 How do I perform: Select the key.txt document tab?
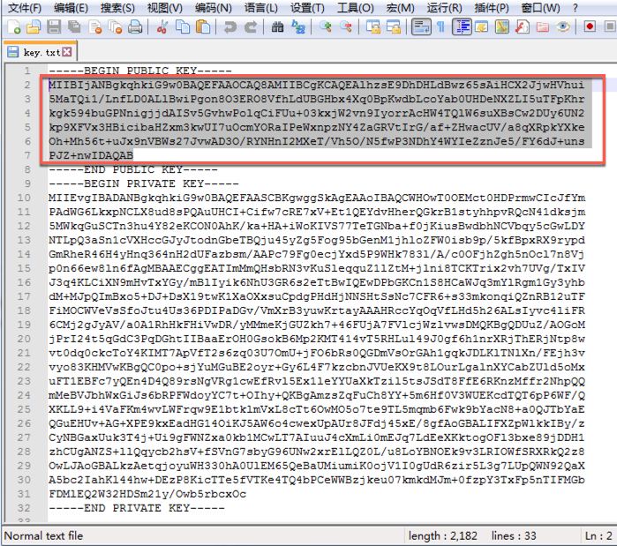pyautogui.click(x=40, y=51)
